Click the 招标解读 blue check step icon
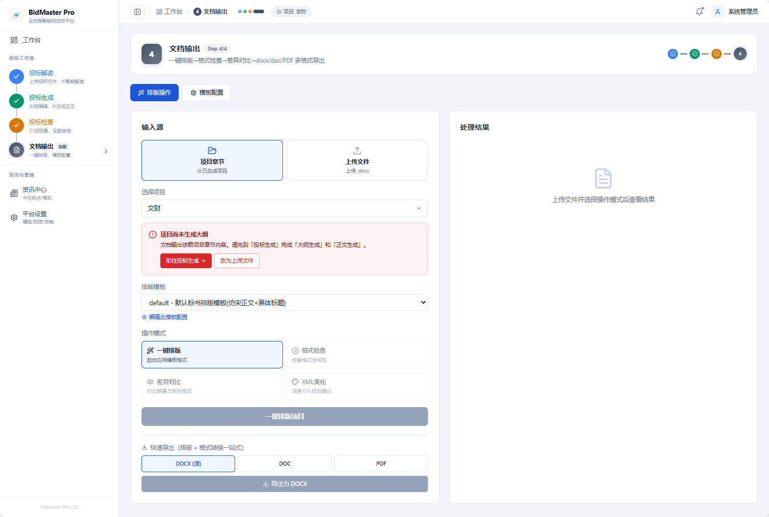 point(17,76)
